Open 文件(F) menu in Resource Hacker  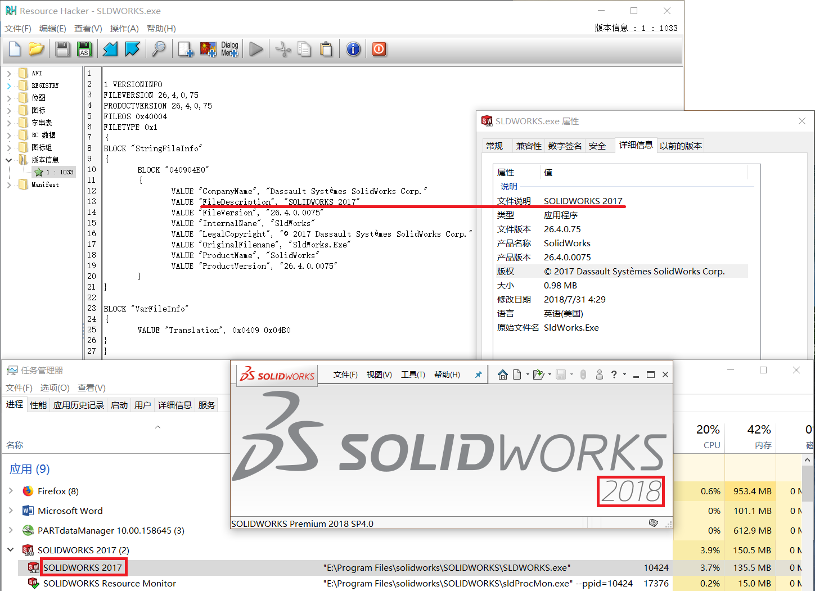[18, 28]
